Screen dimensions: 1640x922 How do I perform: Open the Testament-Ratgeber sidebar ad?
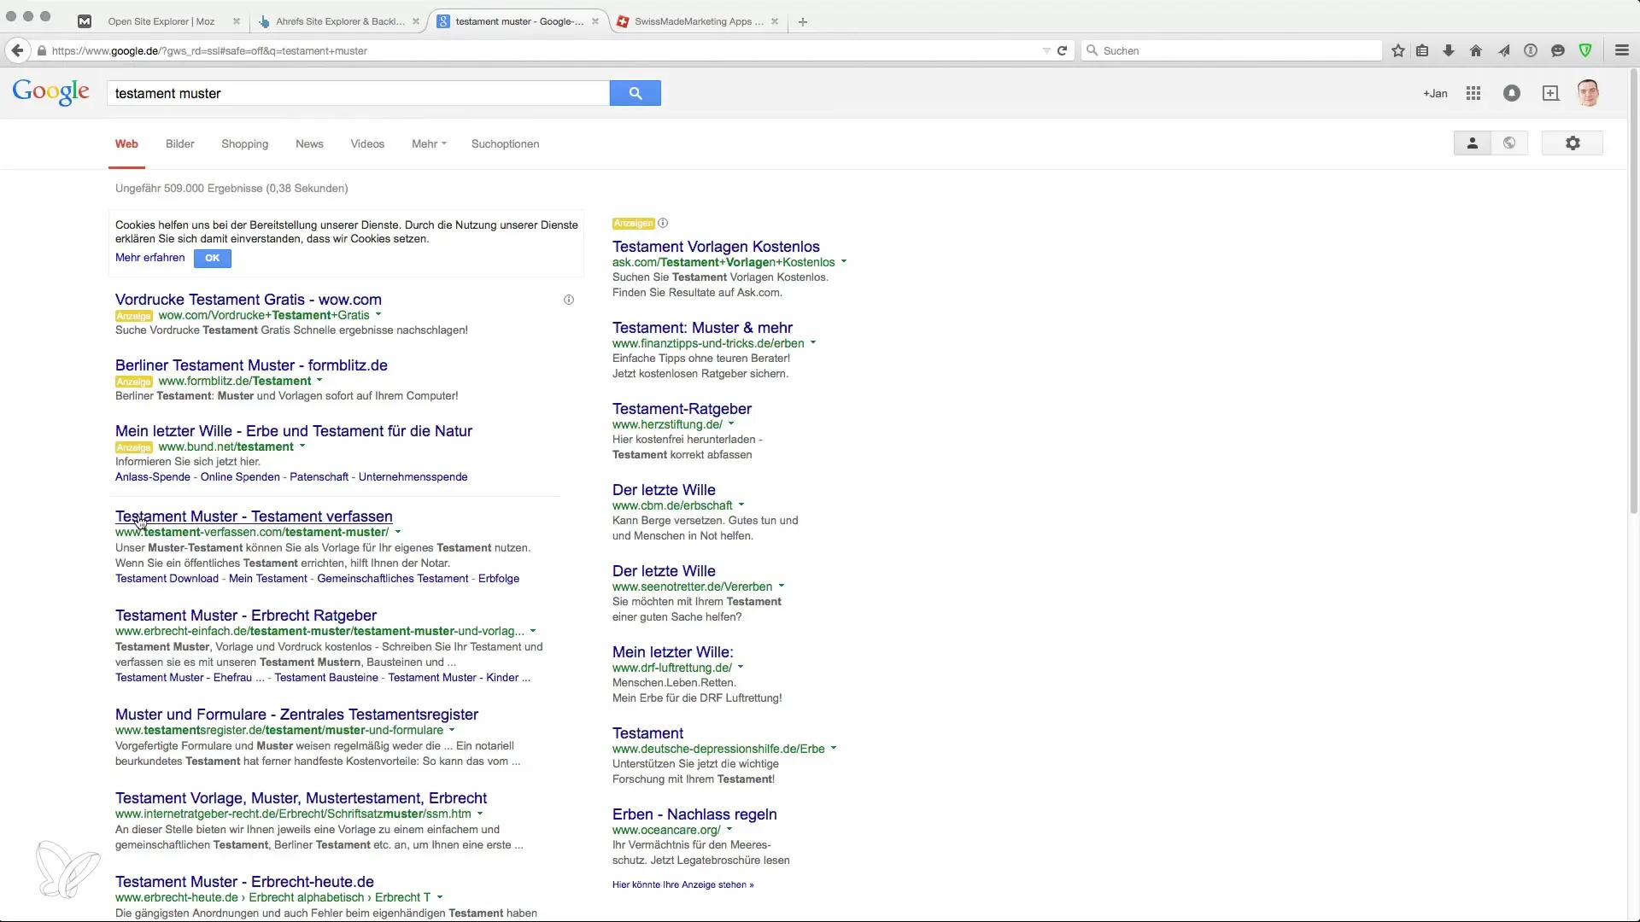tap(682, 409)
